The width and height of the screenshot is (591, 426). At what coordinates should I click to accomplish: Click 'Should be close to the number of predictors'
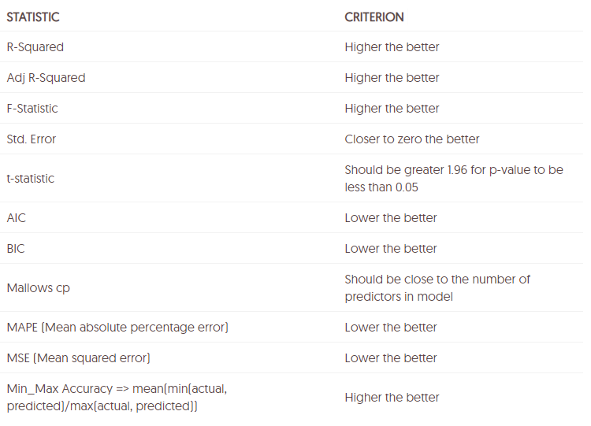[437, 288]
